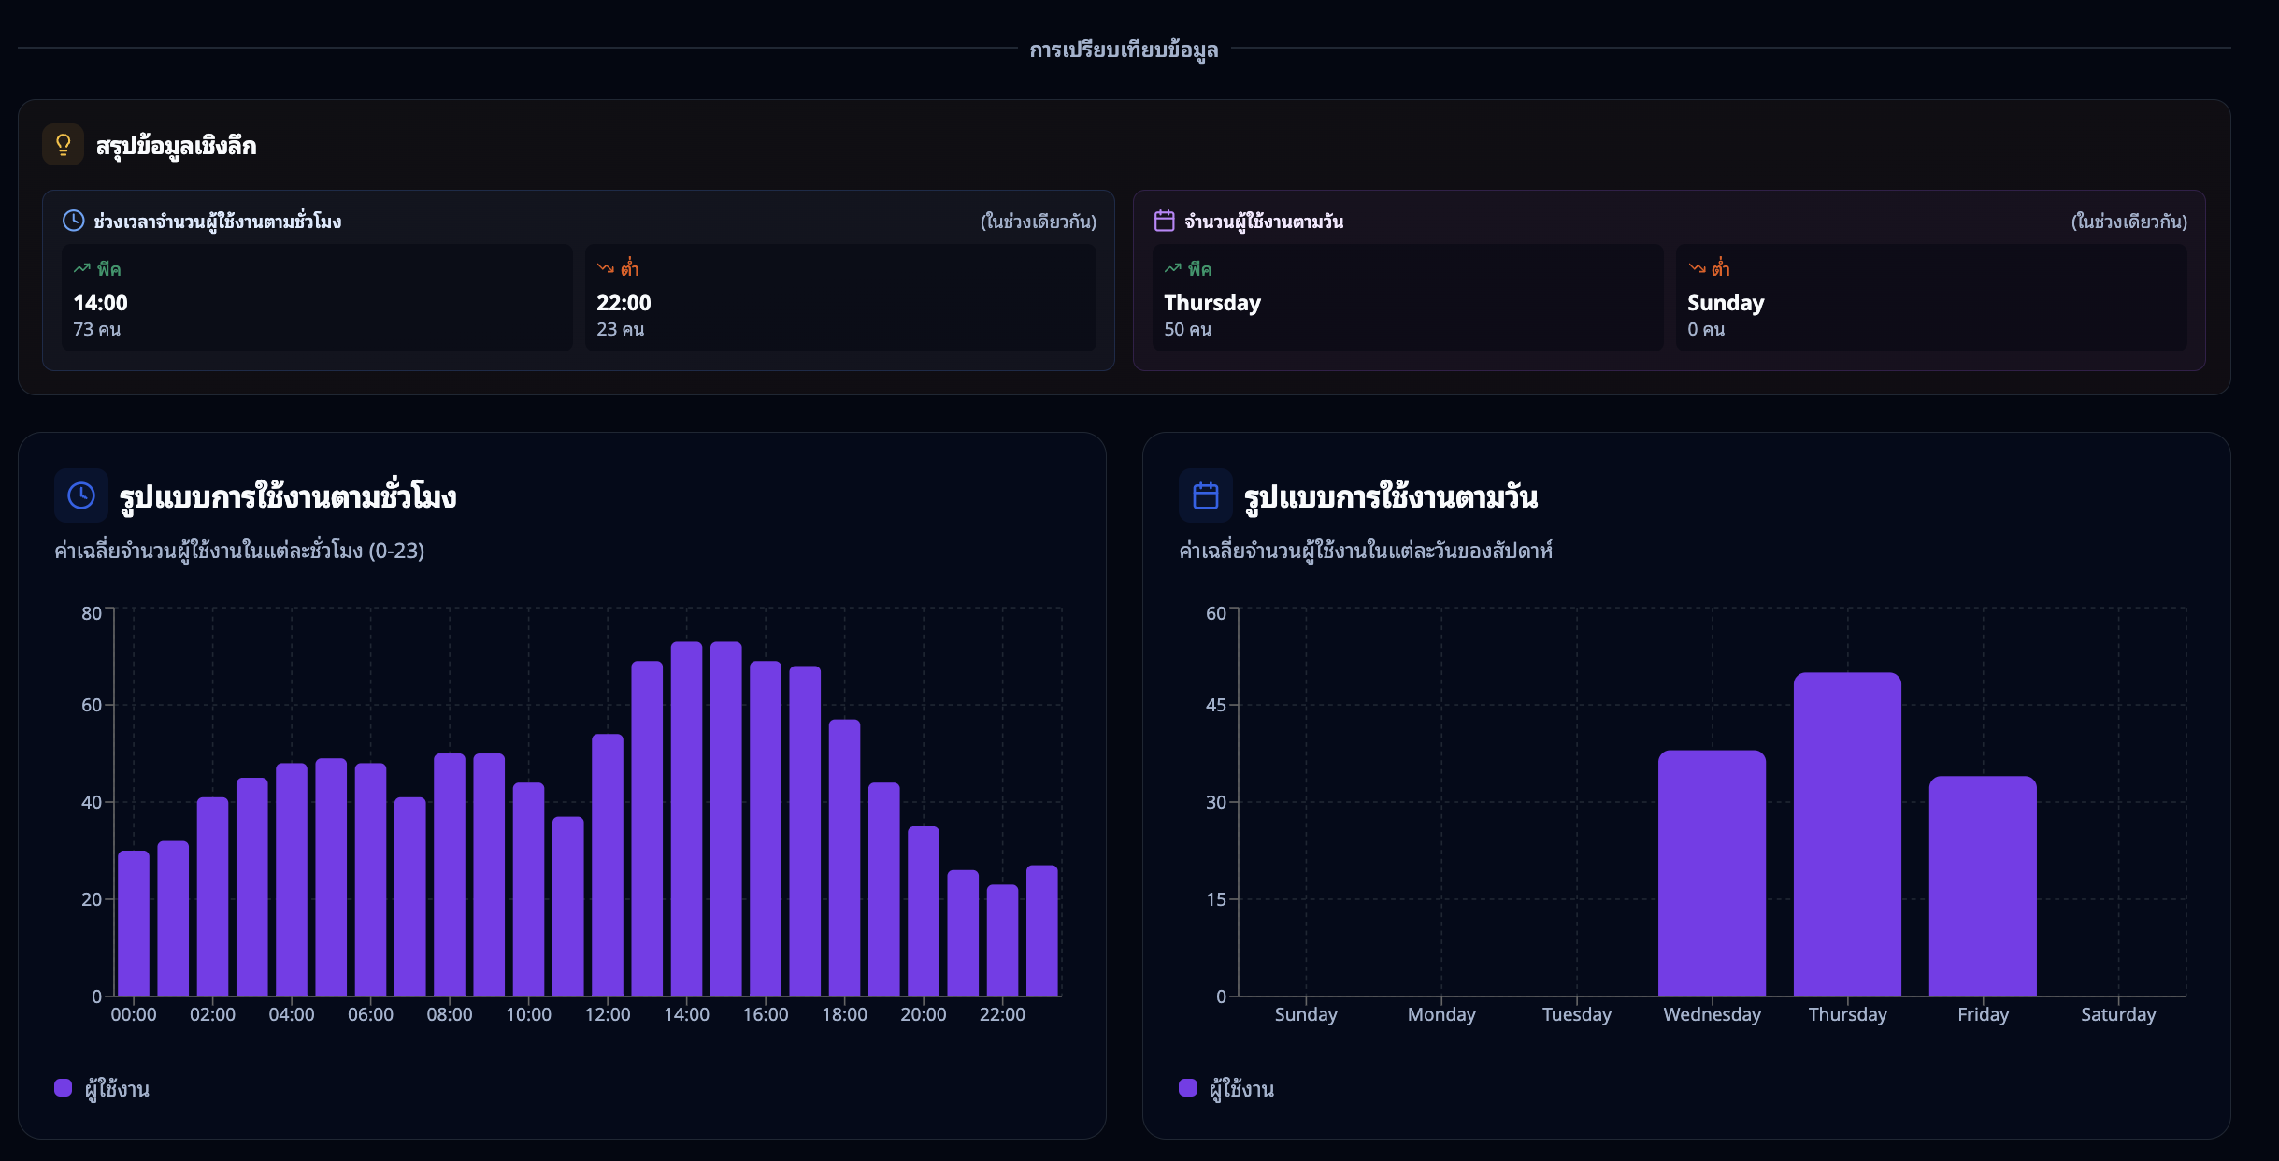
Task: Click the lightbulb insights icon
Action: click(63, 145)
